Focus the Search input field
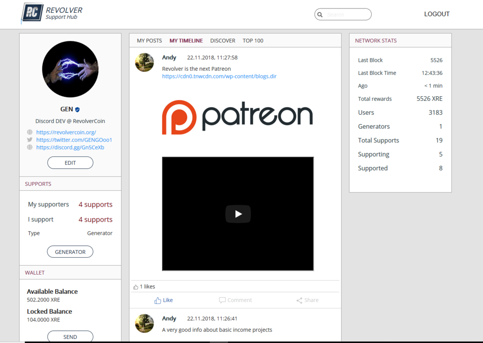Screen dimensions: 483x343 343,15
